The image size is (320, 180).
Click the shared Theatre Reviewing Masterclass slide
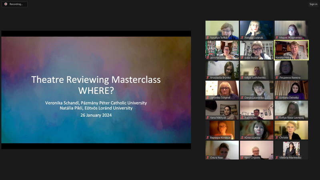[96, 90]
